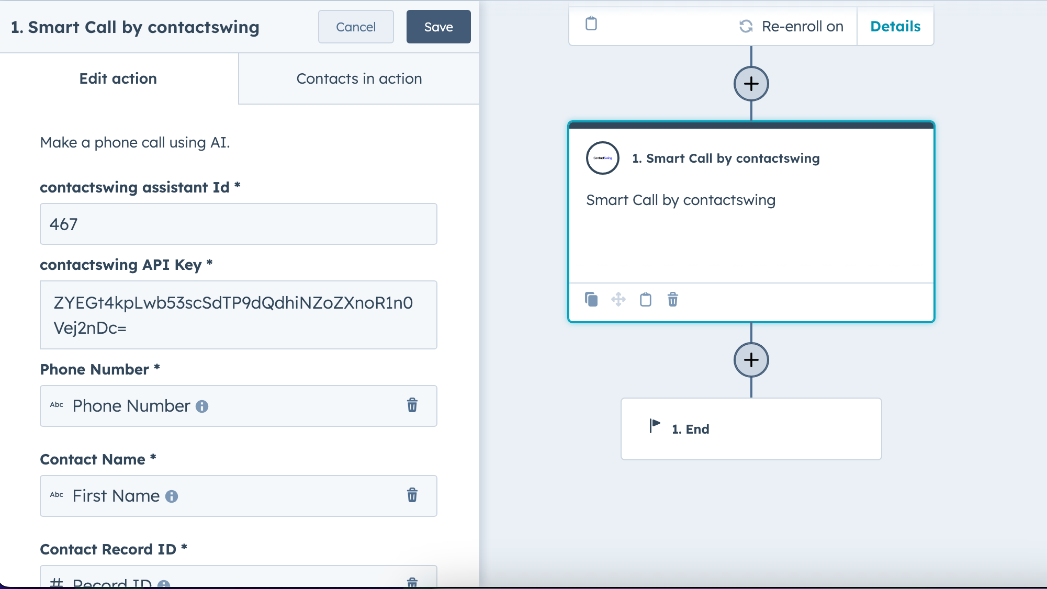
Task: Click the info icon beside the First Name token
Action: tap(172, 496)
